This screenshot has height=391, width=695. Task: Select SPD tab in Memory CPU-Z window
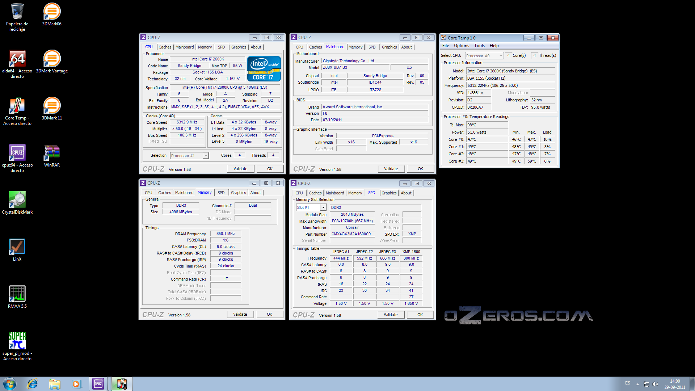point(221,193)
